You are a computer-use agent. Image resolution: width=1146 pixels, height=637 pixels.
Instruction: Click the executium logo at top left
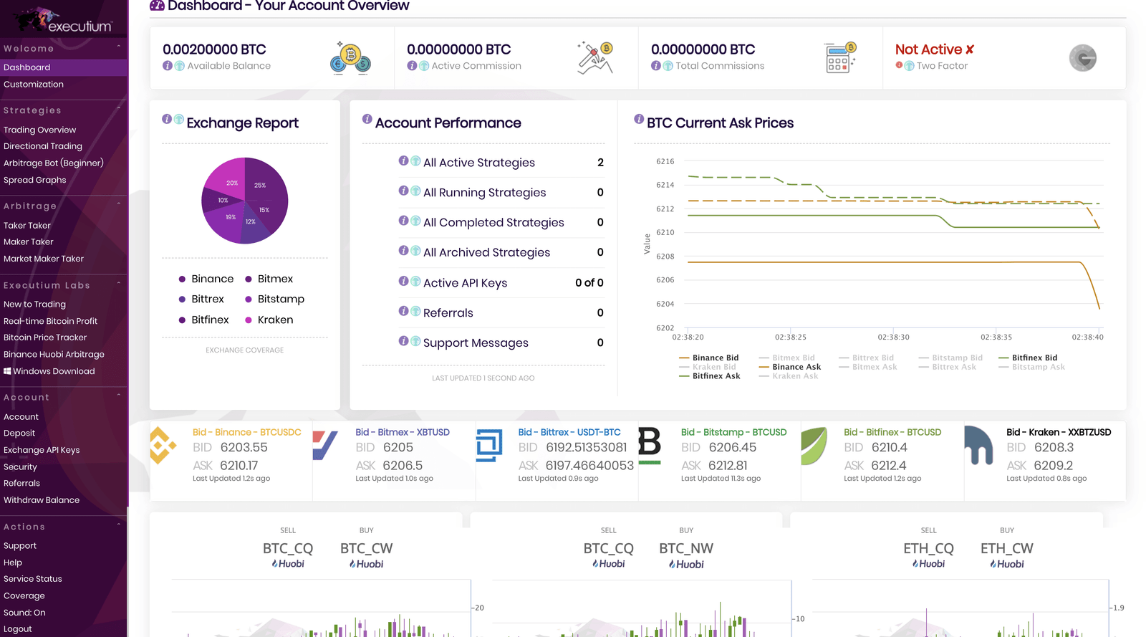64,20
